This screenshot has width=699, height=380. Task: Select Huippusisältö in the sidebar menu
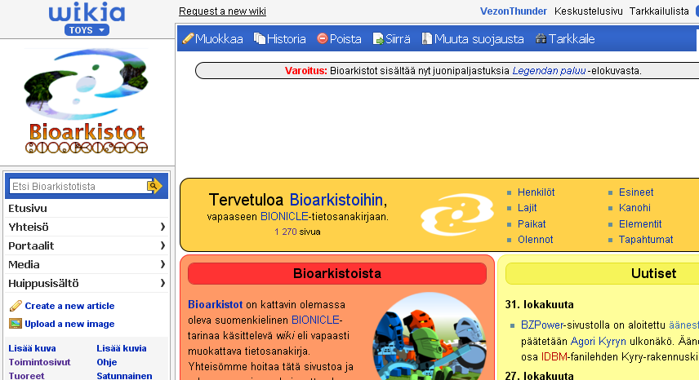tap(43, 283)
